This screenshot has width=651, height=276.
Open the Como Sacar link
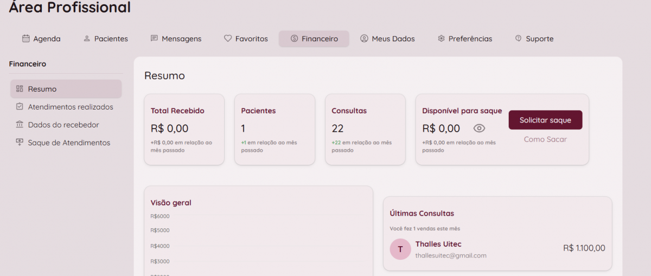point(545,139)
